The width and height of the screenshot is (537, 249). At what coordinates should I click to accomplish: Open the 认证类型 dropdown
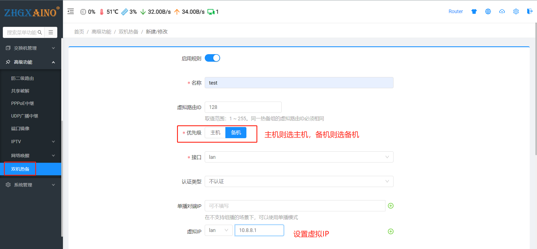coord(299,181)
